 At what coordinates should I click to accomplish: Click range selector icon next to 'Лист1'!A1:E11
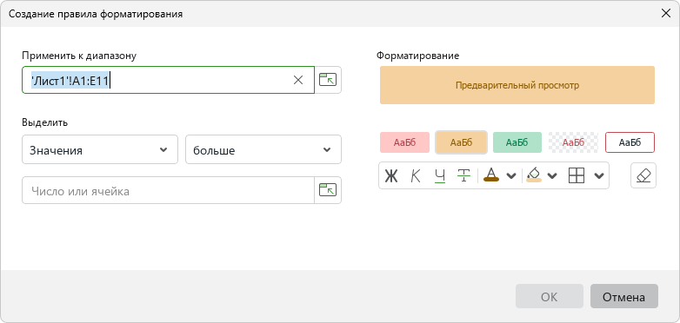(328, 80)
